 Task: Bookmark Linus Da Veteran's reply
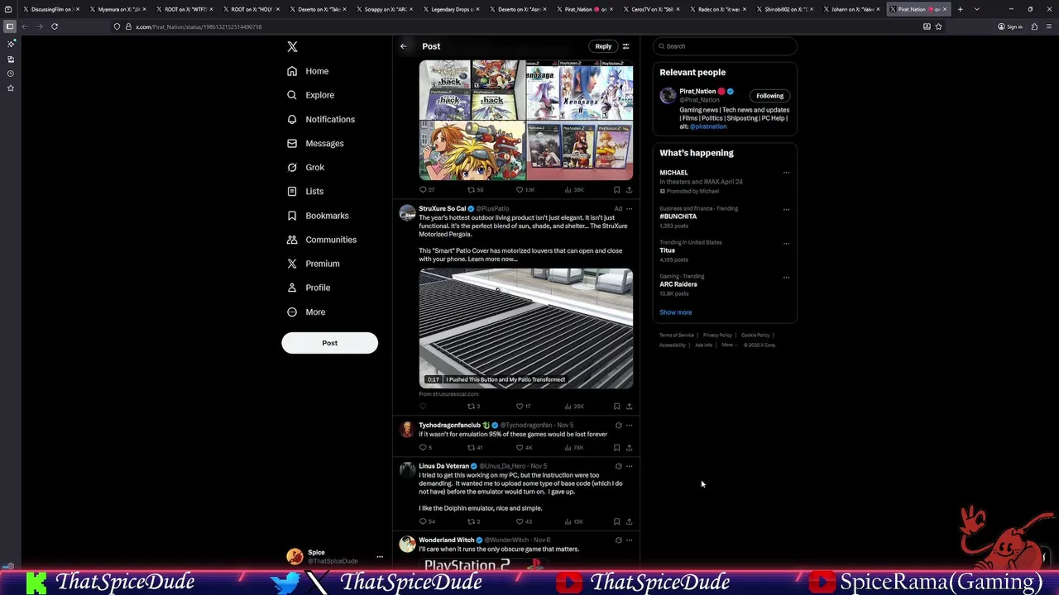616,522
